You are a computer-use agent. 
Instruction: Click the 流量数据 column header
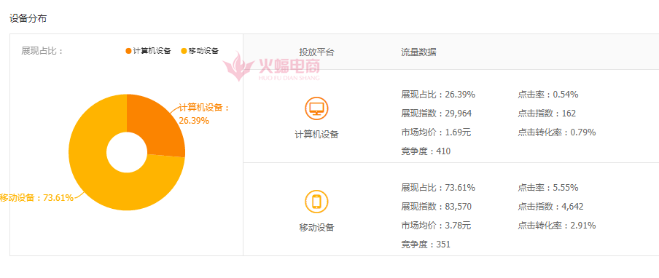pos(418,52)
